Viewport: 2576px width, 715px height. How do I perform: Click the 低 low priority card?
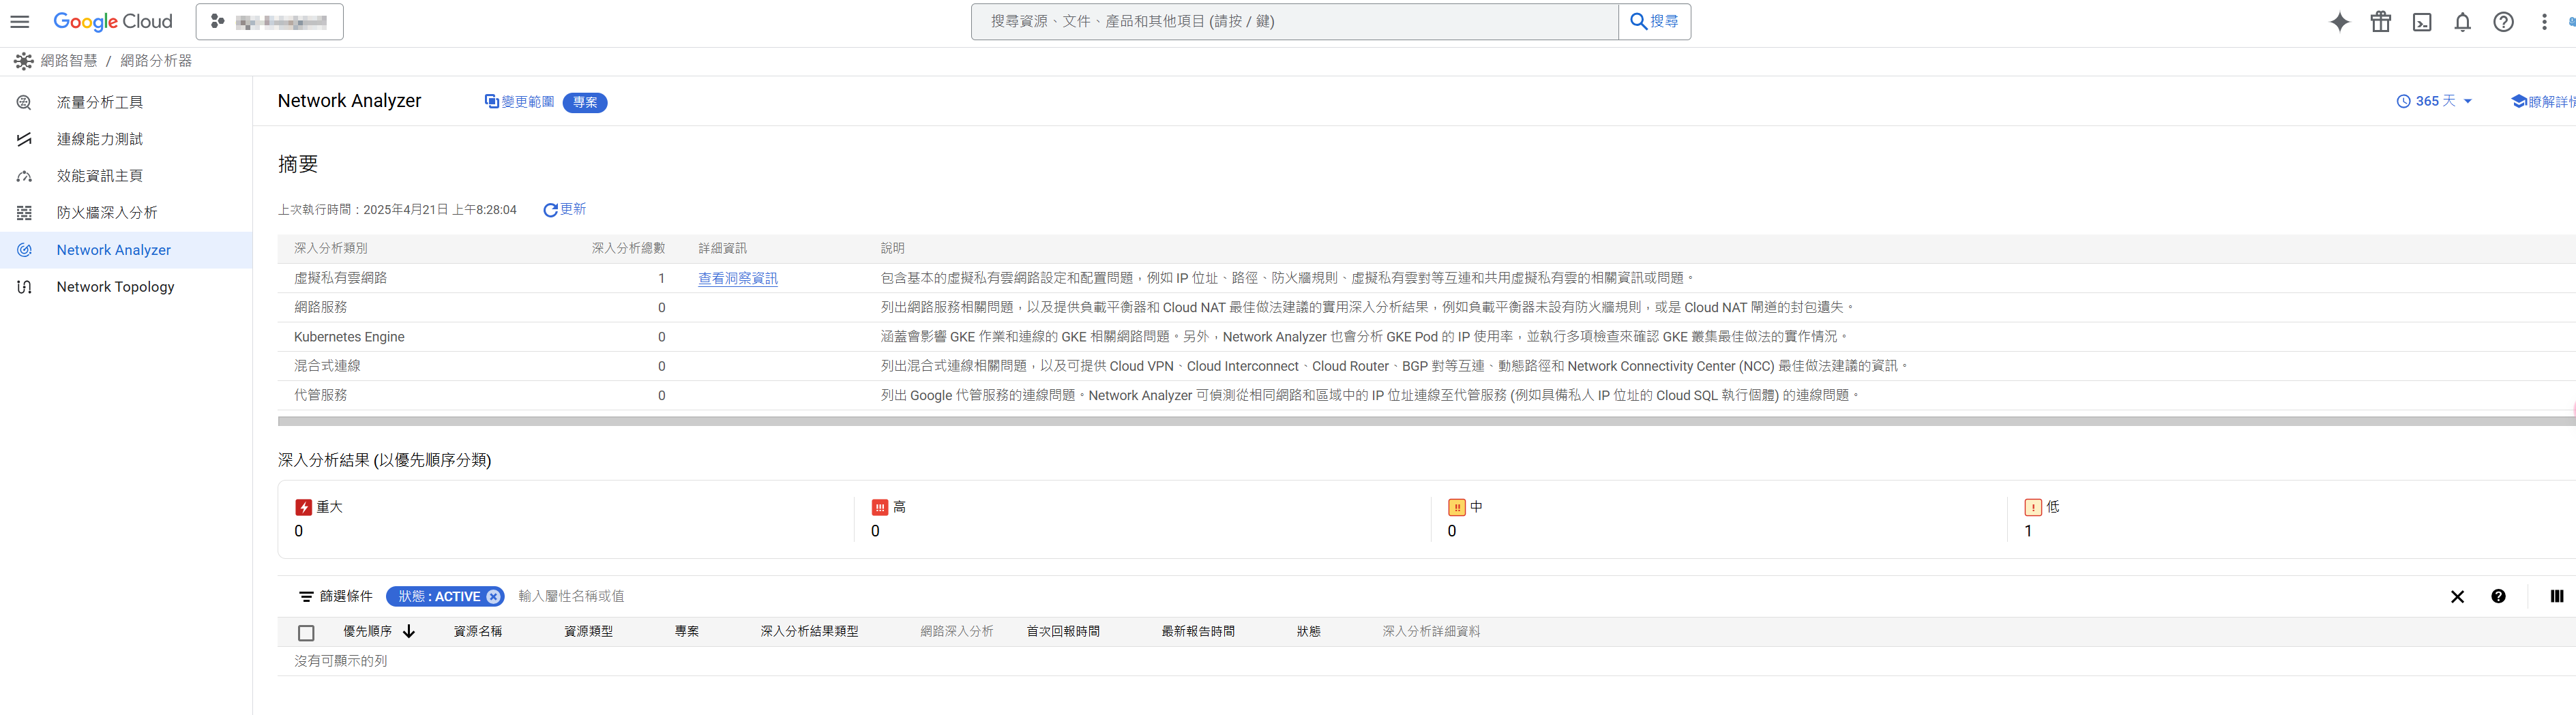(x=2292, y=519)
